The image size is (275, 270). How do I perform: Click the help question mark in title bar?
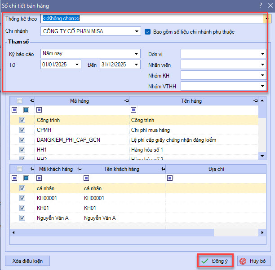coord(260,5)
